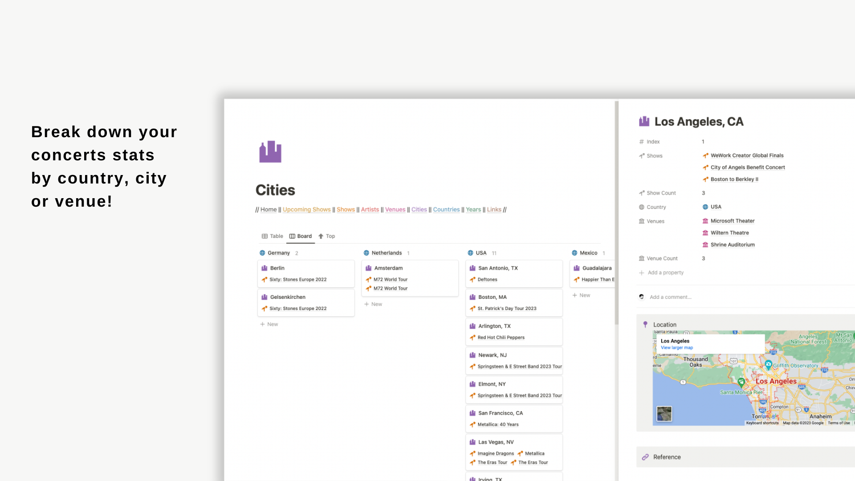
Task: Open the Newark, NJ card
Action: (514, 361)
